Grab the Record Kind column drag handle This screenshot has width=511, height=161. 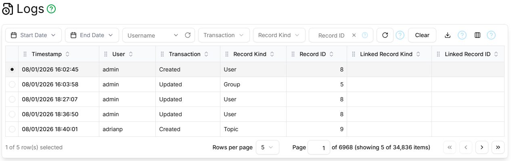pos(227,54)
